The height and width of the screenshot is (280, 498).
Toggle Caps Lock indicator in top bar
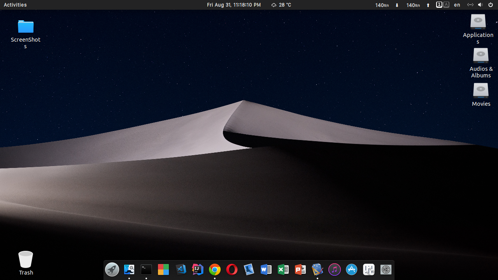446,5
